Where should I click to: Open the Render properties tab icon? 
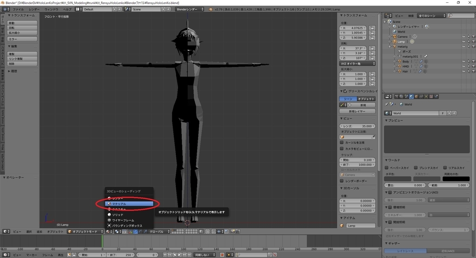[x=397, y=97]
